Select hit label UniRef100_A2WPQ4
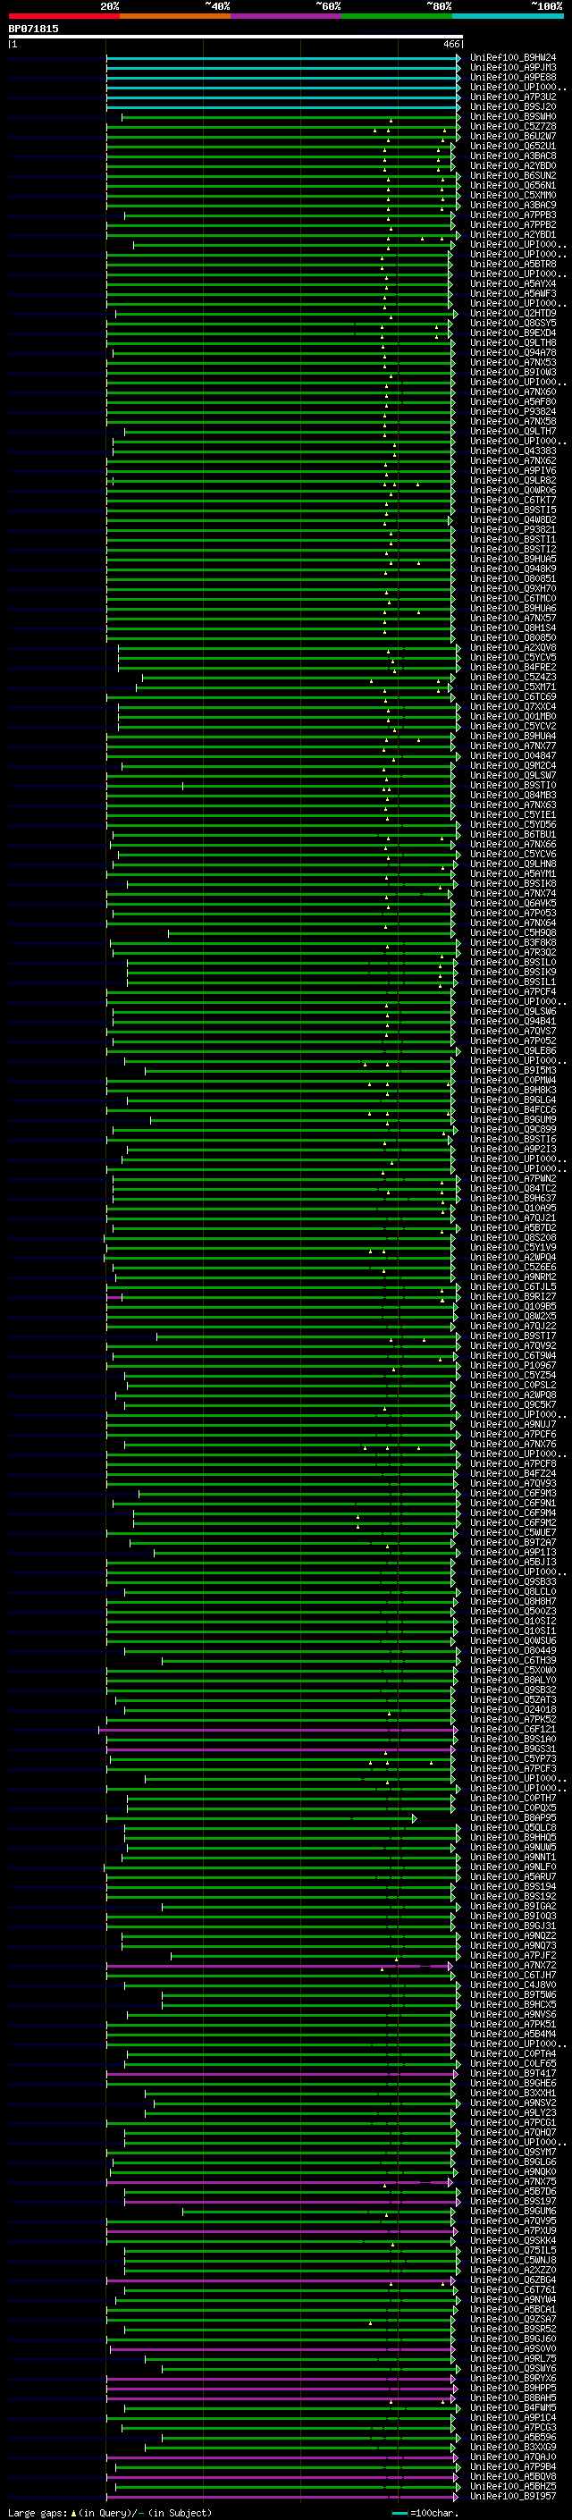Screen dimensions: 572x2520 513,1257
